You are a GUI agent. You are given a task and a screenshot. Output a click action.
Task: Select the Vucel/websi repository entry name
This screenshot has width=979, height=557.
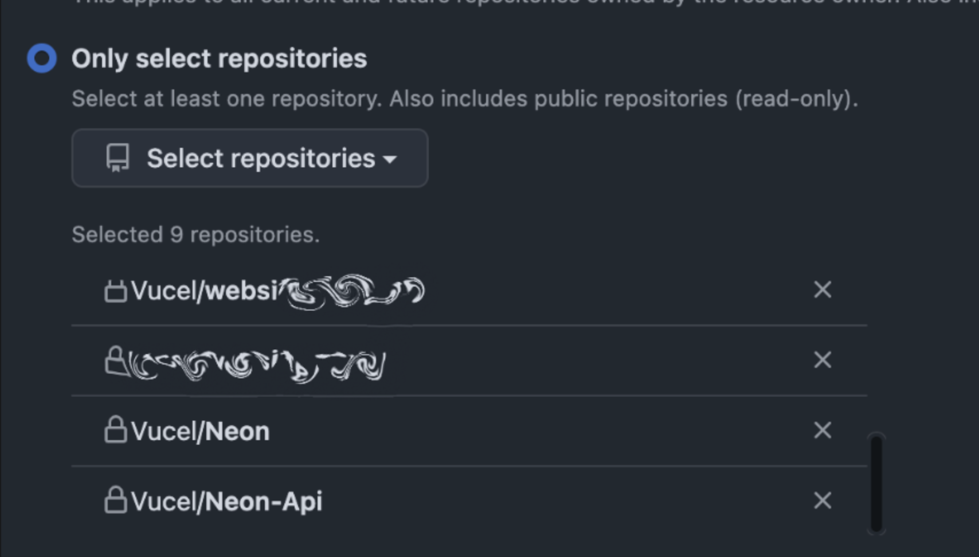coord(278,291)
